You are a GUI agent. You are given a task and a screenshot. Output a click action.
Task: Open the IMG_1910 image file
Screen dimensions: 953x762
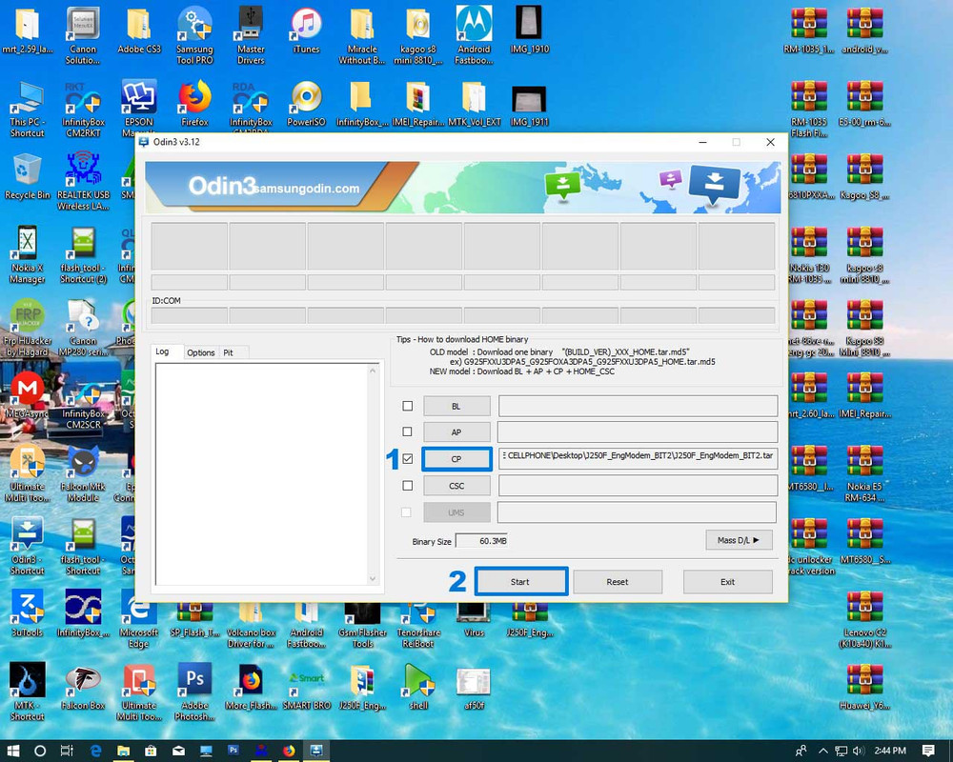(529, 30)
